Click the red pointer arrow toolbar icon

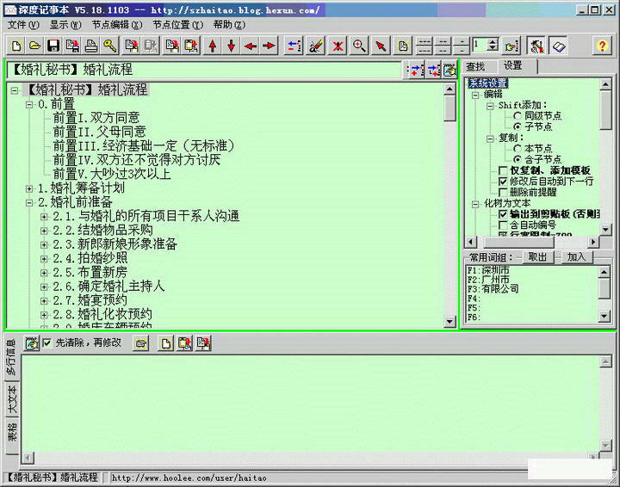coord(381,46)
